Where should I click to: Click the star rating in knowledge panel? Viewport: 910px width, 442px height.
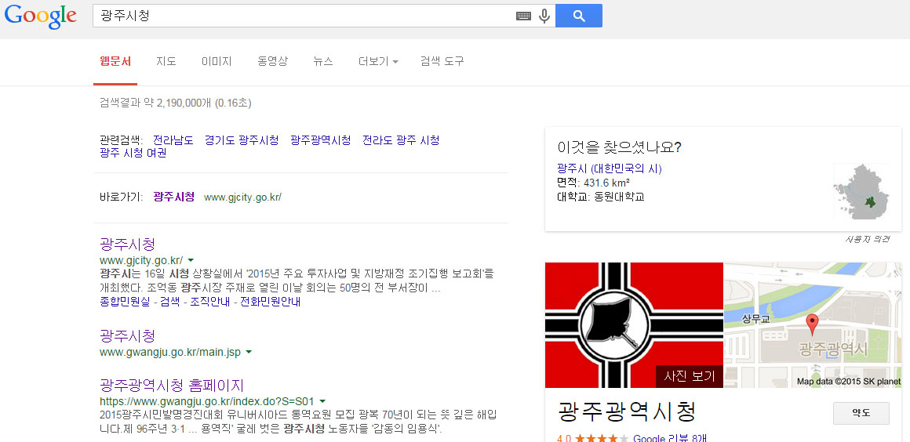point(602,438)
